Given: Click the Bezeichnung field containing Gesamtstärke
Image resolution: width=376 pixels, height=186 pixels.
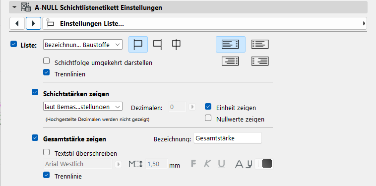Looking at the screenshot, I should [x=228, y=138].
